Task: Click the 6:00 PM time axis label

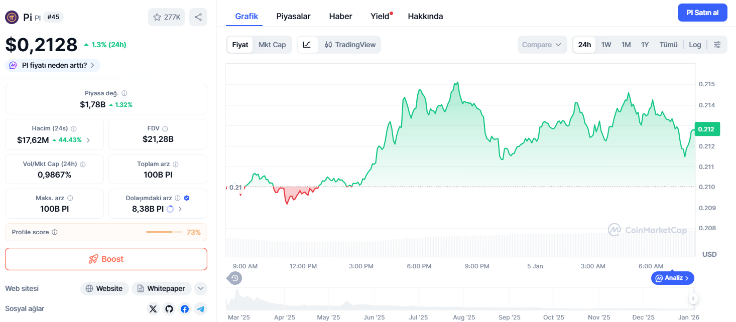Action: point(419,266)
